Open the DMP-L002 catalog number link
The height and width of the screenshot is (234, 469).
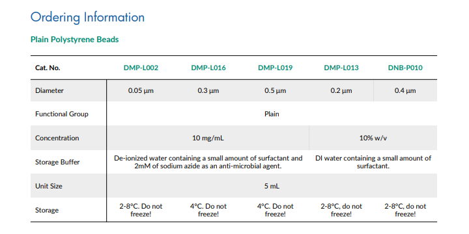pyautogui.click(x=141, y=68)
